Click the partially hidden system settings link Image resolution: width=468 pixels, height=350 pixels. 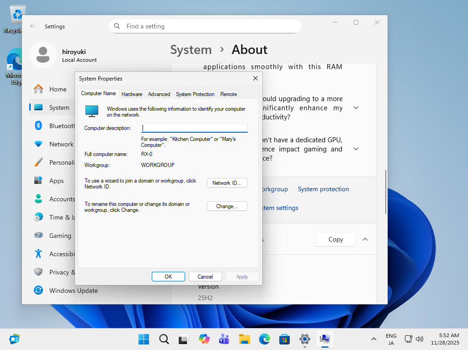[x=280, y=208]
